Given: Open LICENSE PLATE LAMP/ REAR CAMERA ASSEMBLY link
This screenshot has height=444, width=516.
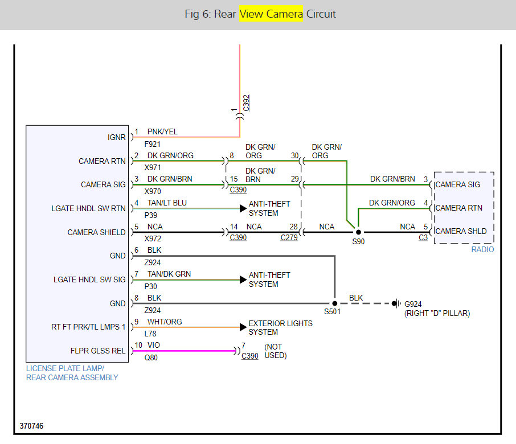Looking at the screenshot, I should [72, 373].
